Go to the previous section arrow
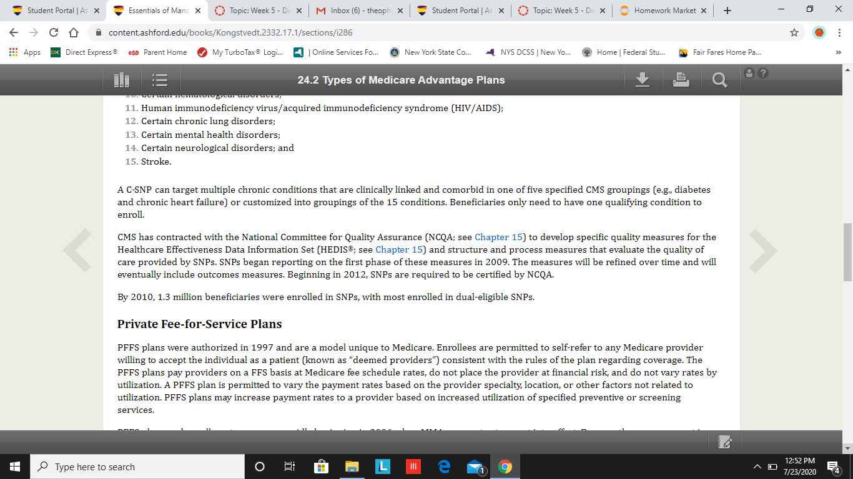The width and height of the screenshot is (853, 479). [77, 251]
